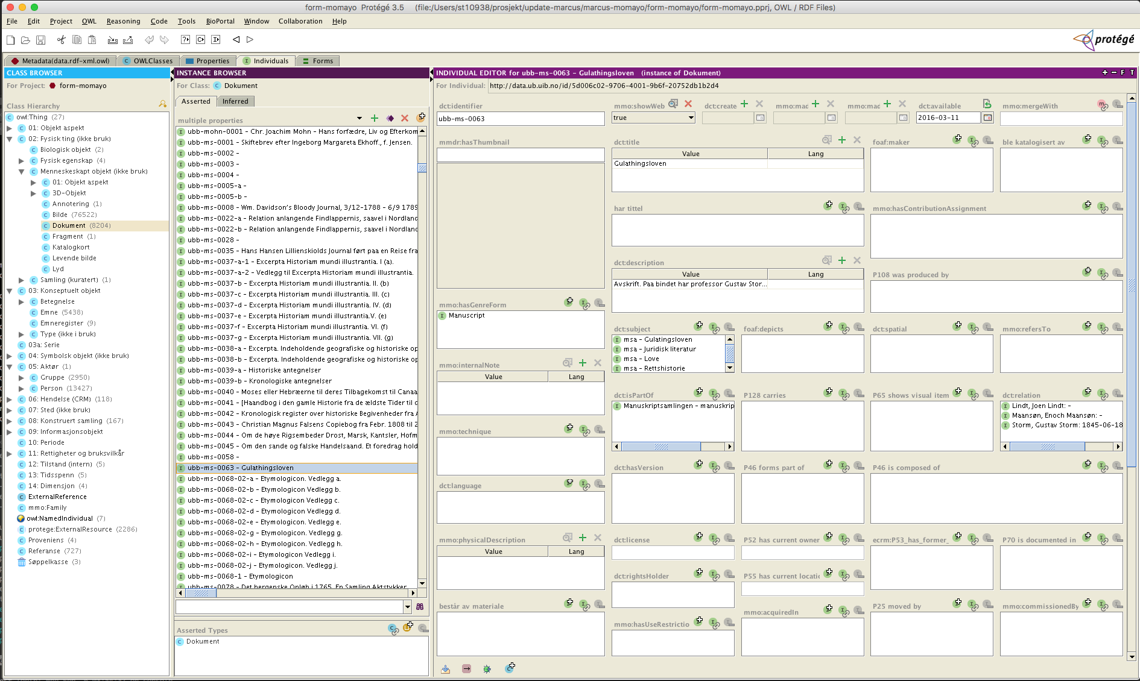1140x681 pixels.
Task: Add a mmo:internalNote value with green plus
Action: tap(583, 363)
